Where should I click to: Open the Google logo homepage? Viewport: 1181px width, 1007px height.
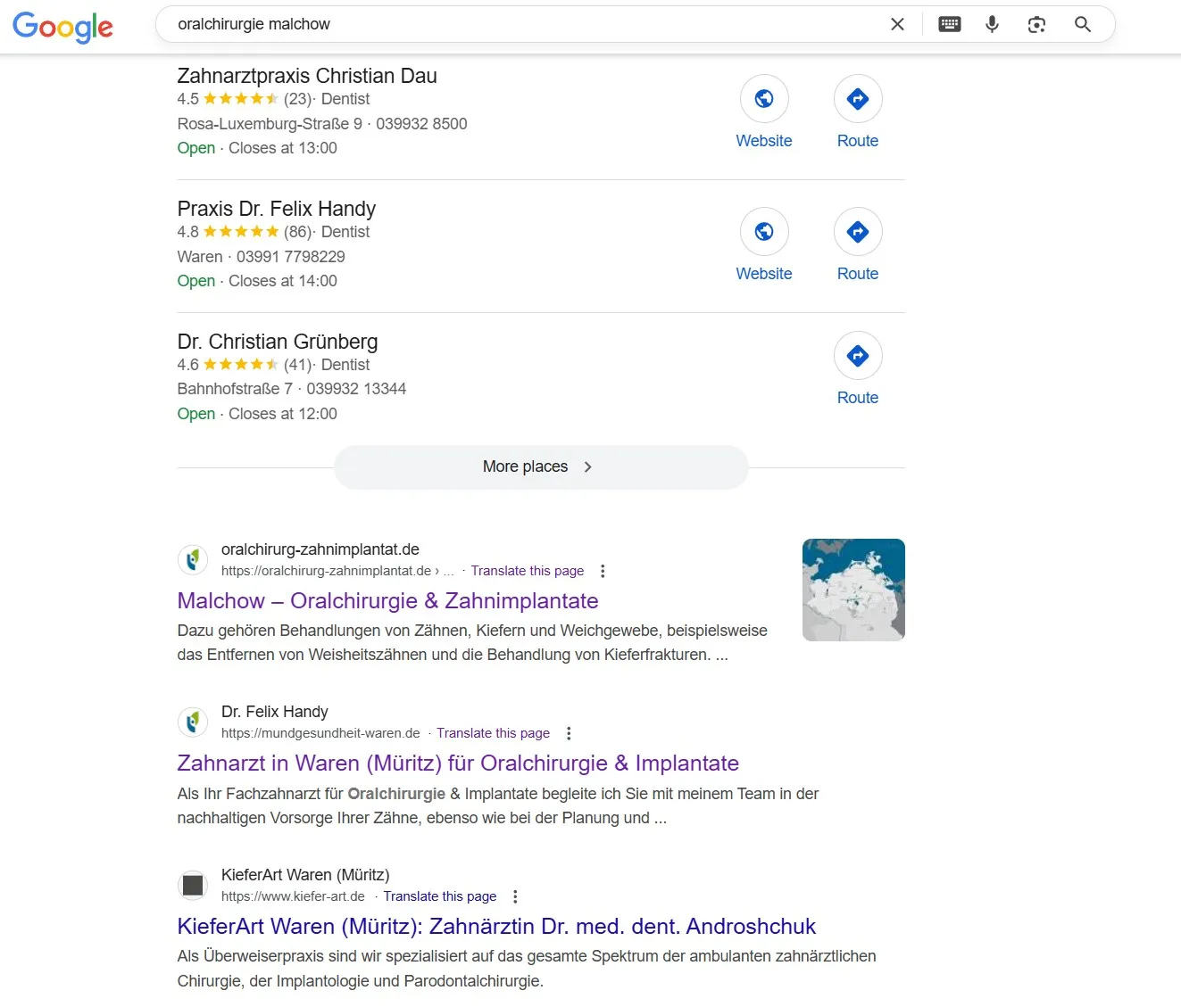62,27
